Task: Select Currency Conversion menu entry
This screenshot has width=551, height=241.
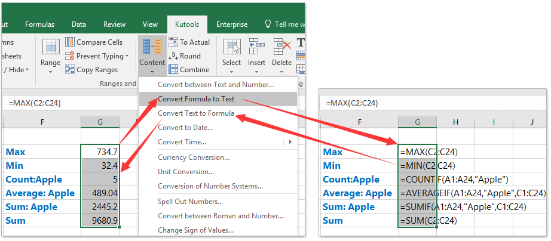Action: (194, 157)
